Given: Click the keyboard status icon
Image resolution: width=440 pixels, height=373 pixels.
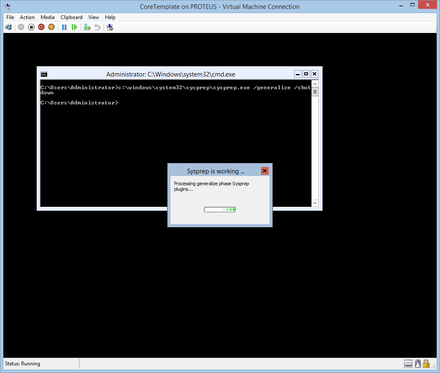Looking at the screenshot, I should click(408, 364).
